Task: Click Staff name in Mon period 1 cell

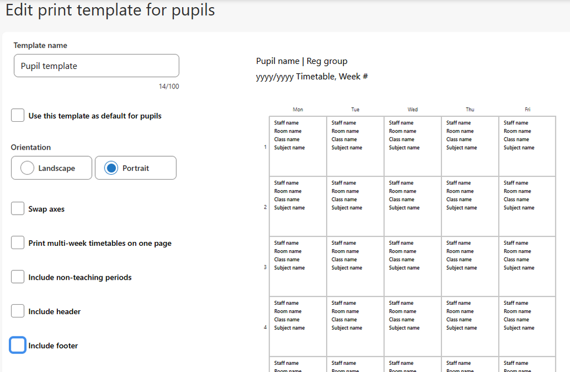Action: pos(287,123)
